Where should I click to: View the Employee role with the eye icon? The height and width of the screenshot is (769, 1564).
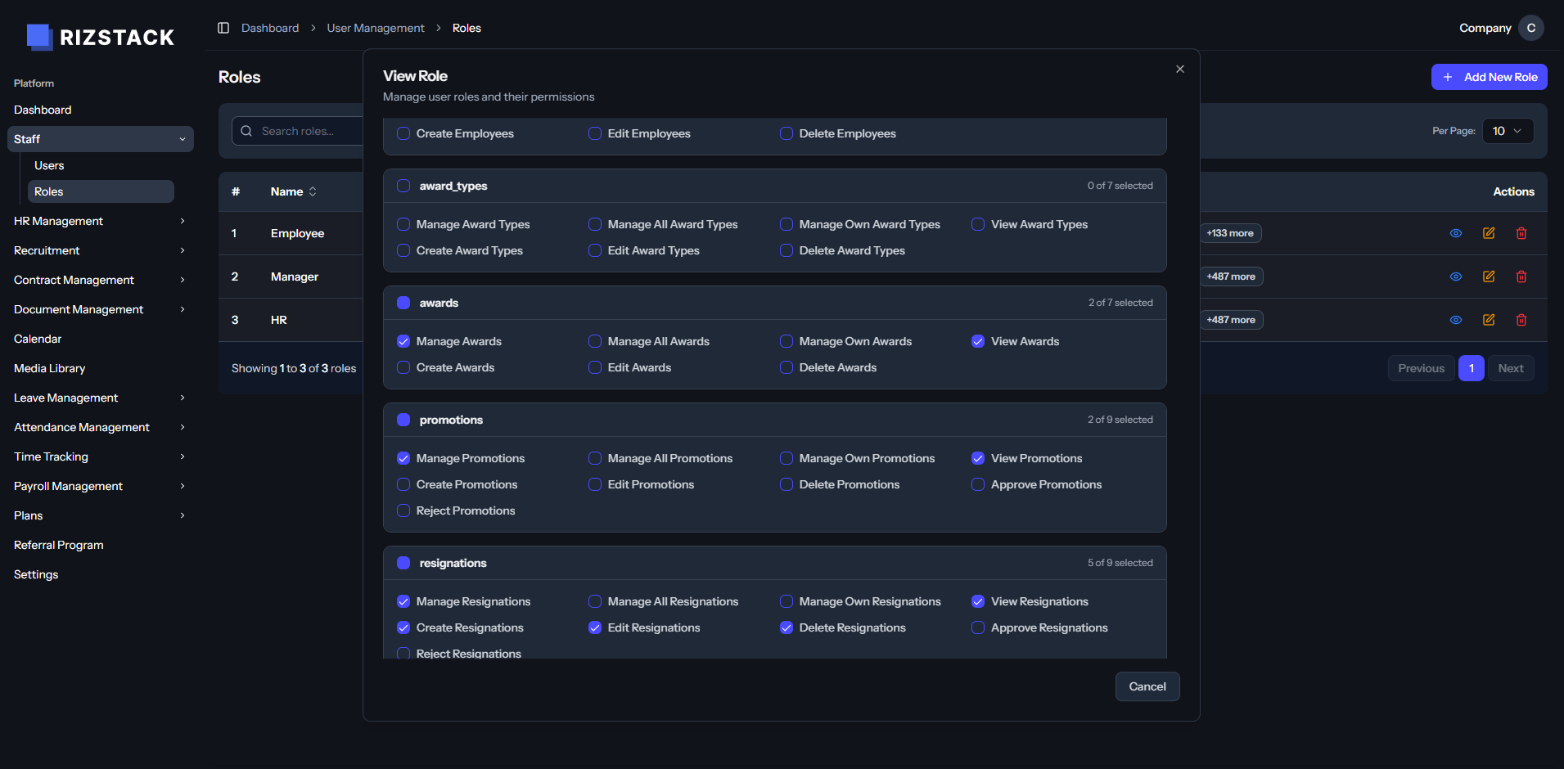point(1456,233)
